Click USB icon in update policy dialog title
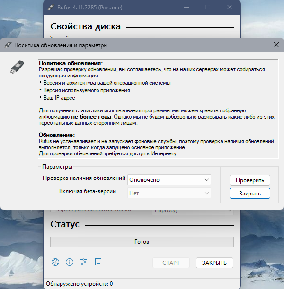284x289 pixels. [x=8, y=45]
